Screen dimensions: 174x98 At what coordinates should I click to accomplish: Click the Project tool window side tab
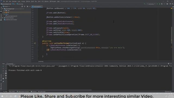[1, 9]
